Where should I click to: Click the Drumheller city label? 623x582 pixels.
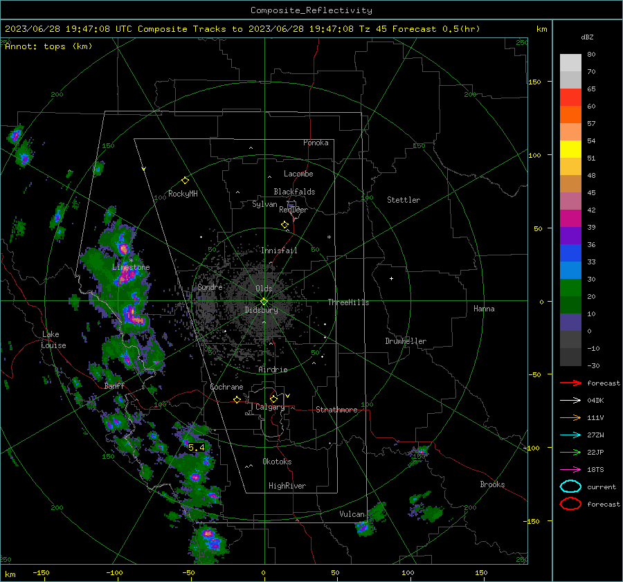[x=406, y=341]
